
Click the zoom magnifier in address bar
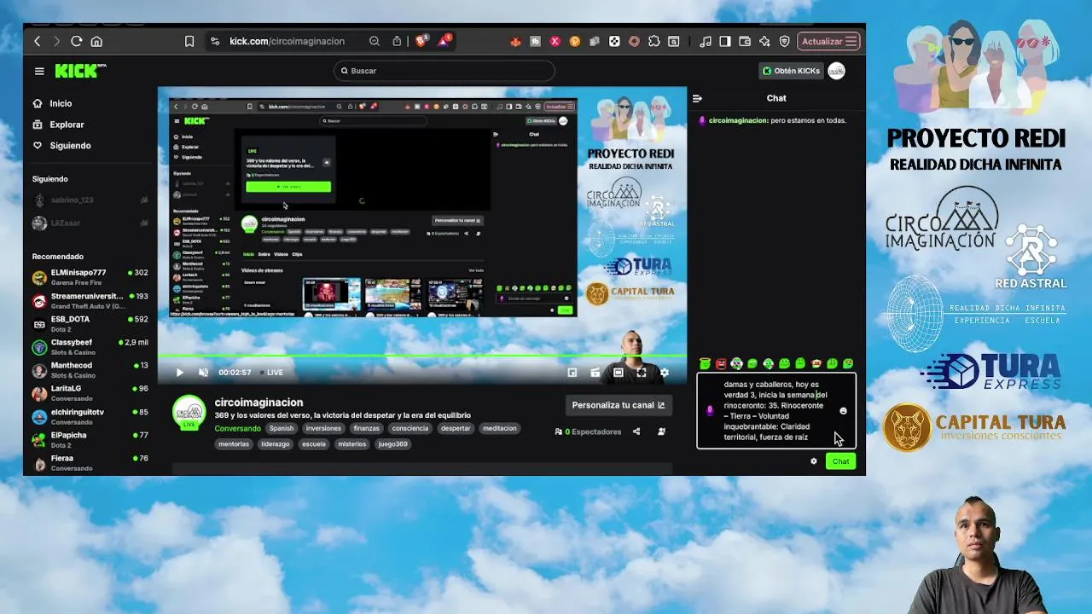click(x=375, y=41)
